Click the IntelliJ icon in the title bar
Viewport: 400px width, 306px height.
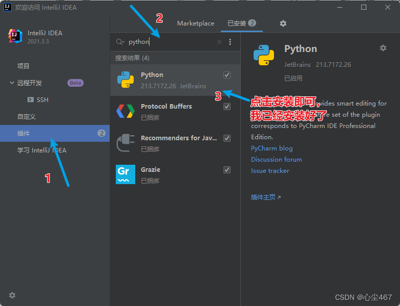click(7, 7)
